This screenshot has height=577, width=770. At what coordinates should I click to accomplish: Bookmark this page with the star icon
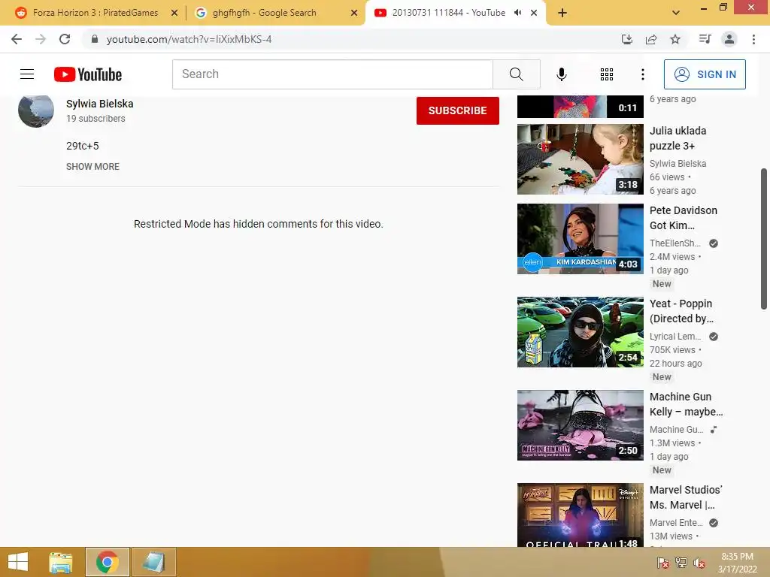point(675,39)
